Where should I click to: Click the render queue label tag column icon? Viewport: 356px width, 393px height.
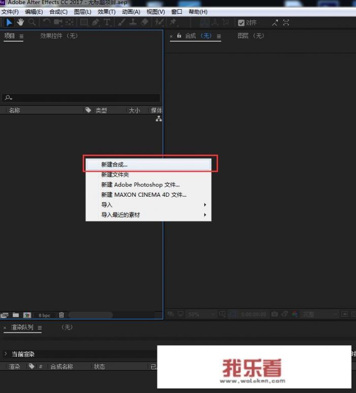pos(31,366)
